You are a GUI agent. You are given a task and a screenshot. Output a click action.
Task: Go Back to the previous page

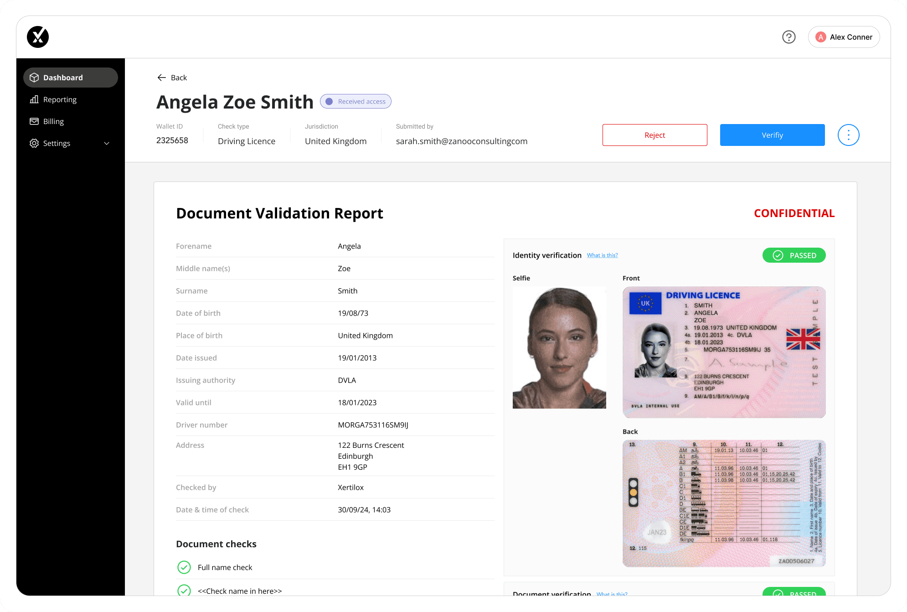pyautogui.click(x=172, y=78)
